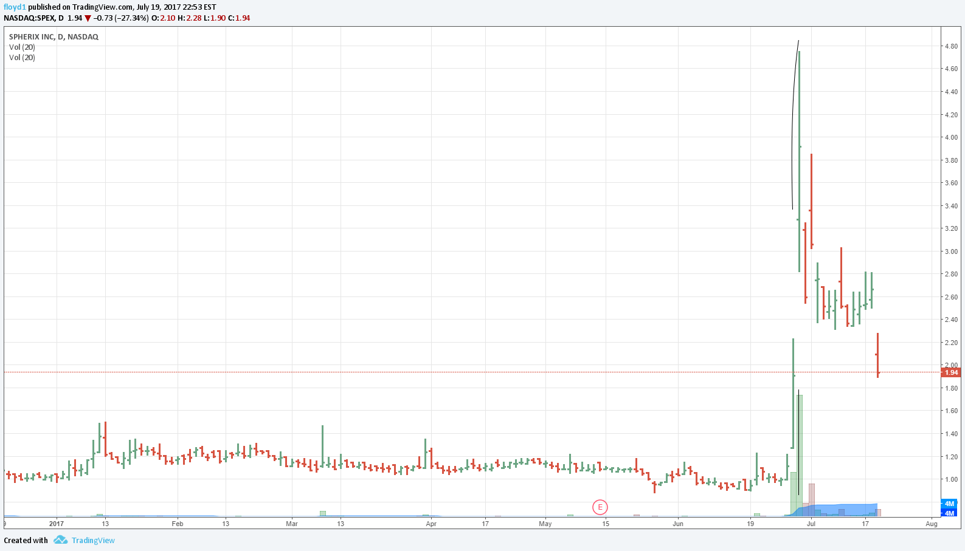Click the 1.00 price axis label
Viewport: 965px width, 551px height.
point(951,479)
